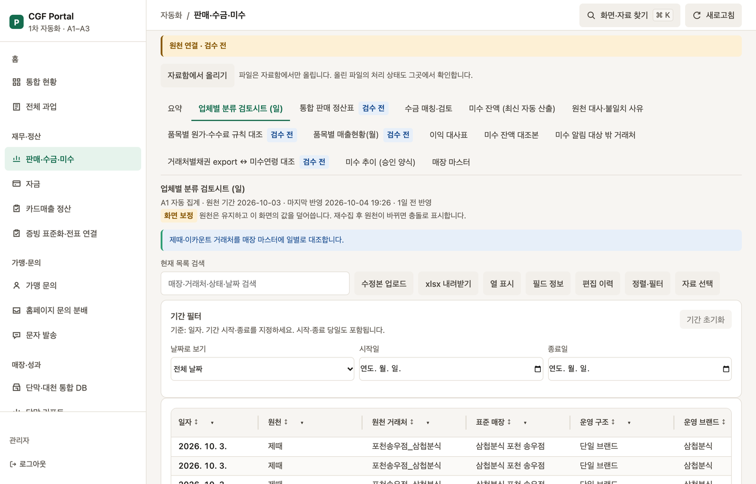Image resolution: width=756 pixels, height=484 pixels.
Task: Open the 통합 판매 정산표 tab
Action: [344, 108]
